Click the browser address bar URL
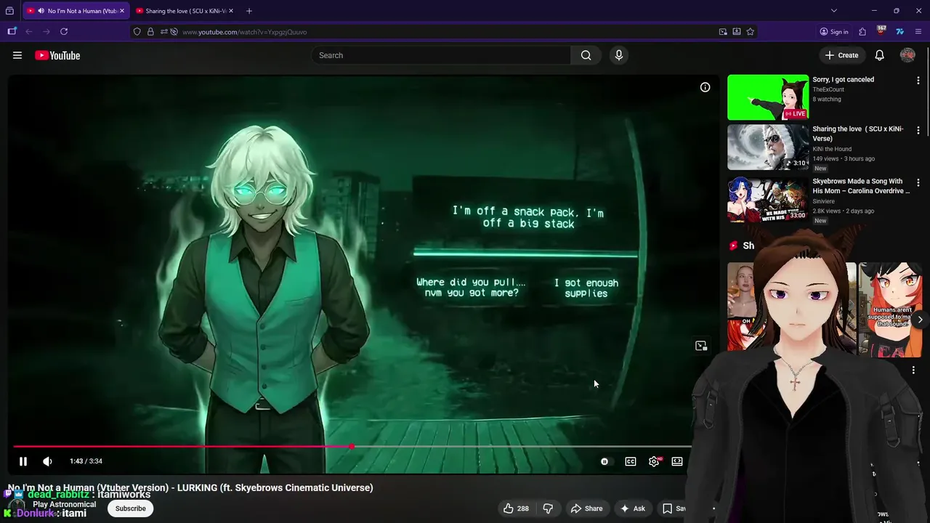 click(244, 32)
